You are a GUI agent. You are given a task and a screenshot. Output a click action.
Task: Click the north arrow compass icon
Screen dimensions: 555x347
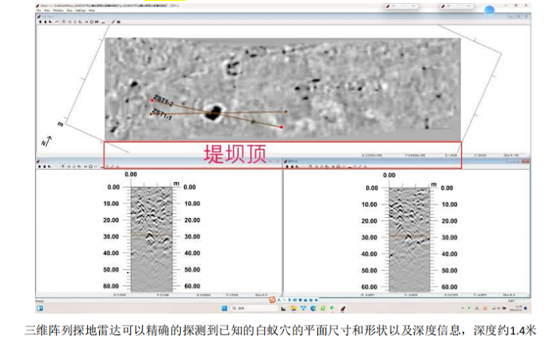click(45, 141)
